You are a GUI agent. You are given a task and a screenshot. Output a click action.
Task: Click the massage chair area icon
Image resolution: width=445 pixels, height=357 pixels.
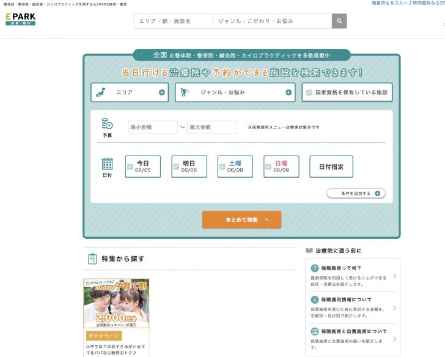tap(102, 92)
